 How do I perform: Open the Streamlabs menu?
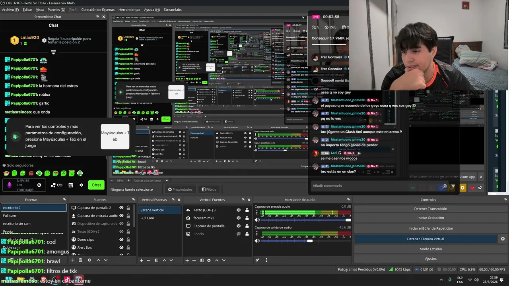173,10
